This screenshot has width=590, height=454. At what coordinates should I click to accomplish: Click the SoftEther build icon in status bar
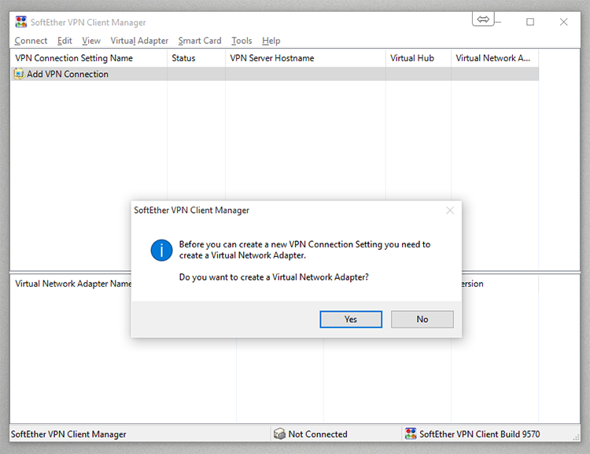pyautogui.click(x=411, y=434)
